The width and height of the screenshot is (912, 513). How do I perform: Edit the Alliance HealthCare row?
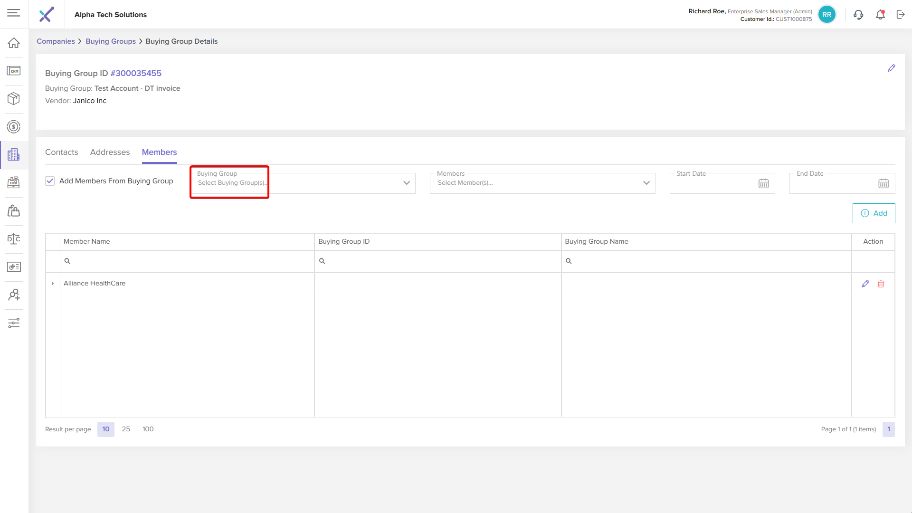(x=865, y=284)
